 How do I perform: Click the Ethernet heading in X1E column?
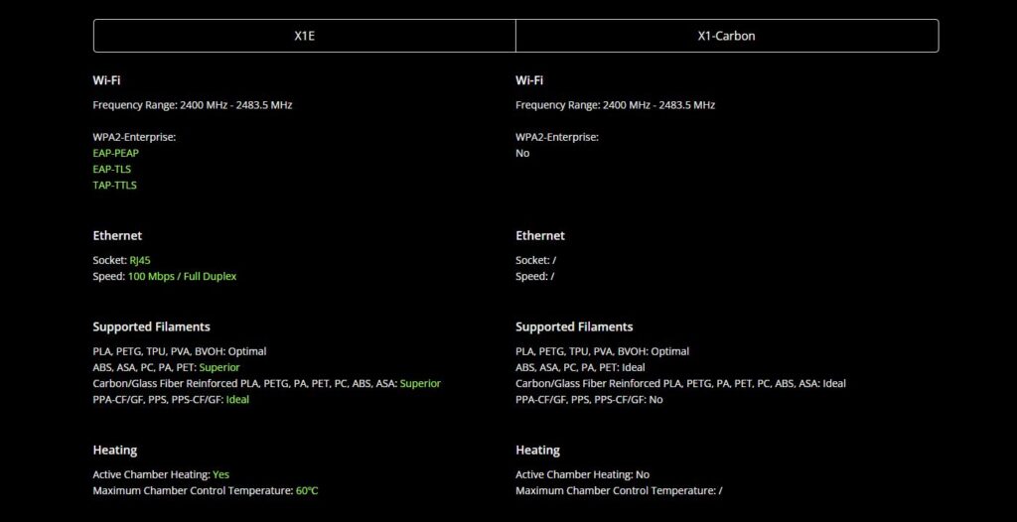pyautogui.click(x=117, y=235)
